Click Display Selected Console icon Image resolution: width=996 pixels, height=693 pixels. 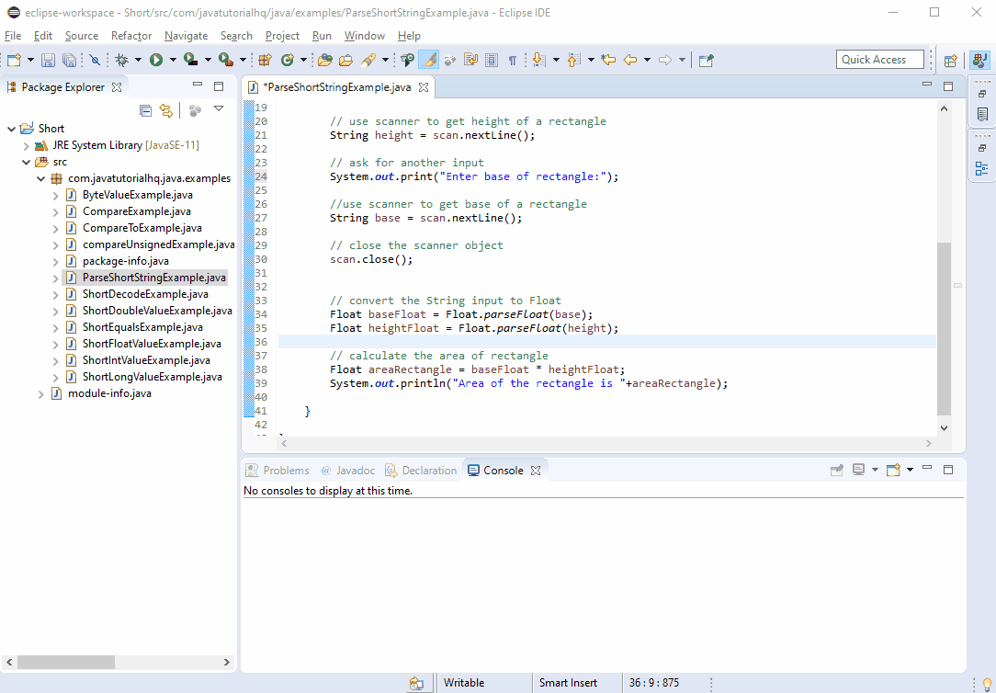(x=859, y=470)
